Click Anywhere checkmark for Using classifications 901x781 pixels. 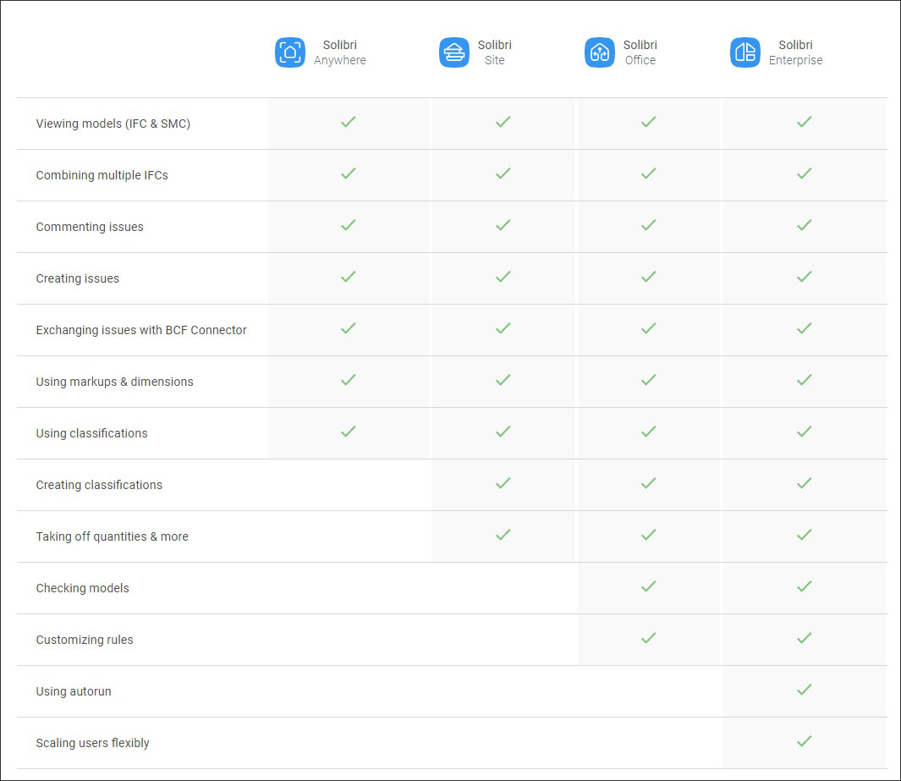pyautogui.click(x=349, y=432)
